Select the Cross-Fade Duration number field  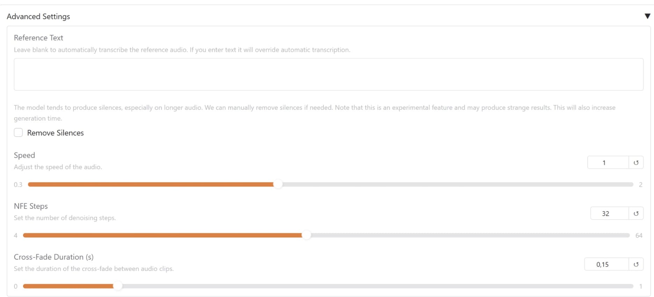(606, 265)
